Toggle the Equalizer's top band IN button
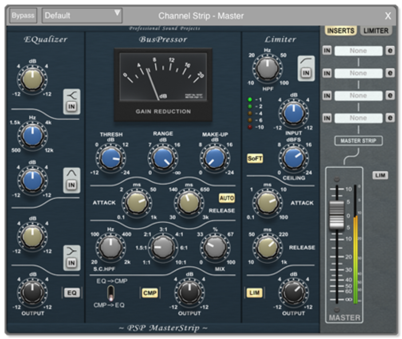402x339 pixels. pyautogui.click(x=72, y=106)
